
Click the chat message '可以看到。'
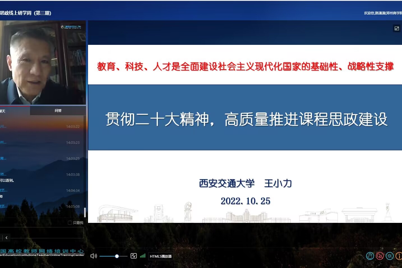(x=7, y=180)
